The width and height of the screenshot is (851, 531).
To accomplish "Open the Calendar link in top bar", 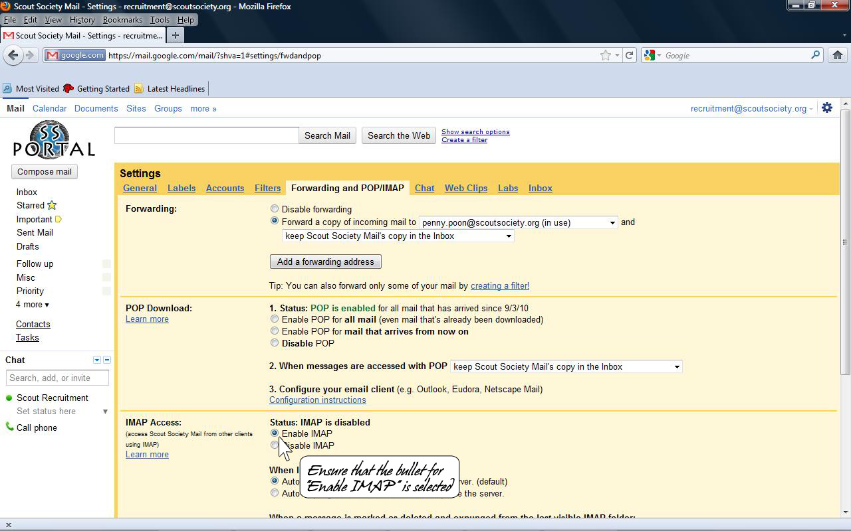I will coord(49,108).
